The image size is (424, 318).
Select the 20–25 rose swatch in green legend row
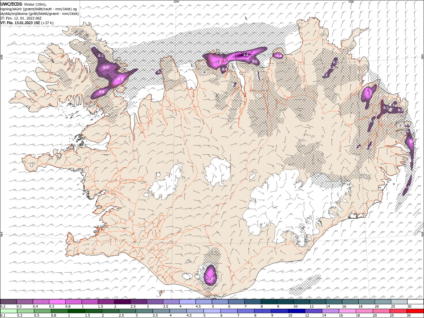coord(381,311)
